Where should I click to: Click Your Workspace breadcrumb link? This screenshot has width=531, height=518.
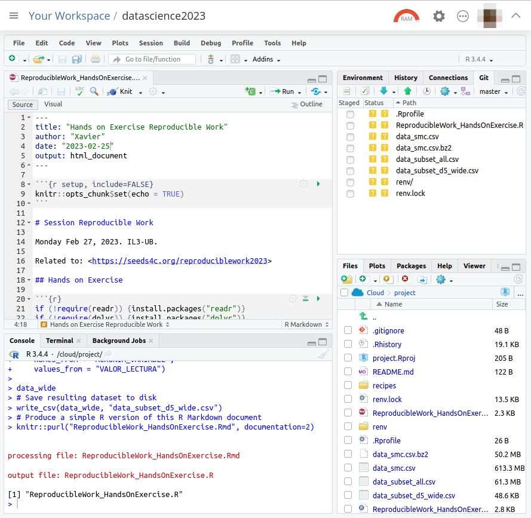point(69,16)
